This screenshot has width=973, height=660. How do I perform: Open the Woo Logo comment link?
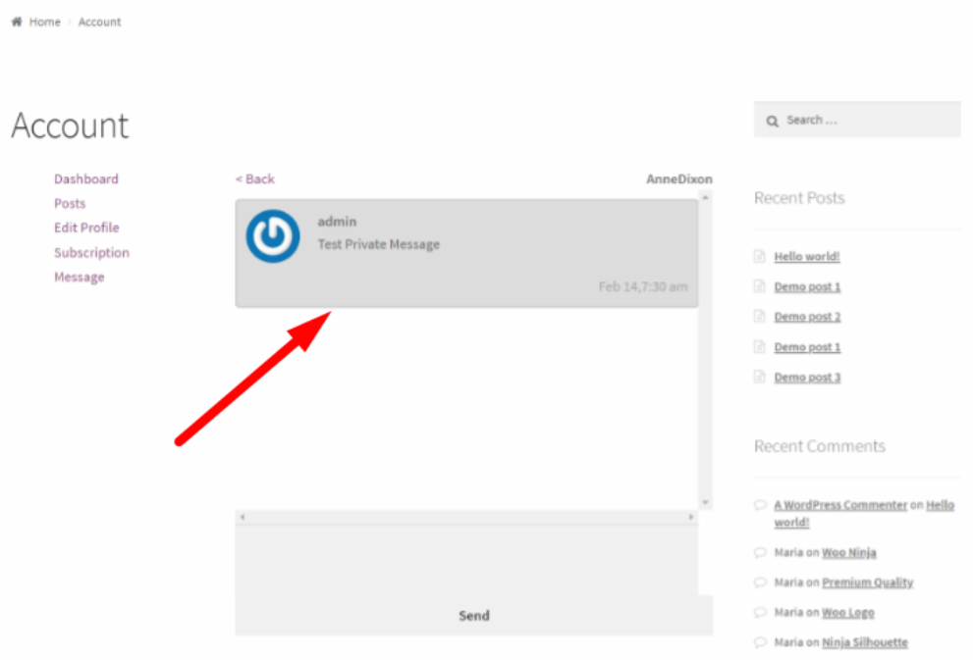847,613
